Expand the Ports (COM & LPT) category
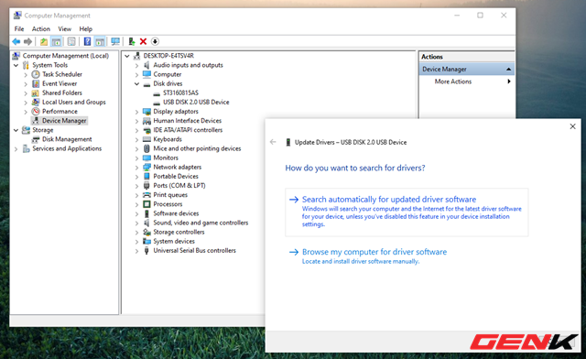 point(137,186)
